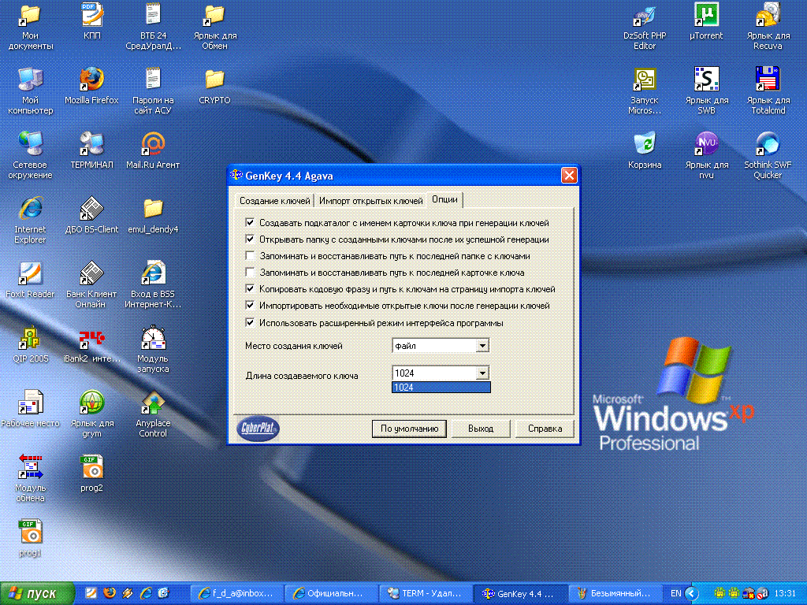Click the CyberPlat logo in dialog
This screenshot has width=807, height=605.
[258, 429]
